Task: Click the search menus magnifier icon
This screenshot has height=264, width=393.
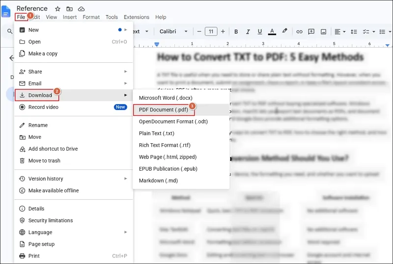Action: tap(9, 31)
